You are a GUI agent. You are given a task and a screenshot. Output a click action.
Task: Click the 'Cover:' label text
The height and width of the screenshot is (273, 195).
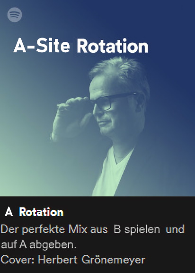click(18, 260)
